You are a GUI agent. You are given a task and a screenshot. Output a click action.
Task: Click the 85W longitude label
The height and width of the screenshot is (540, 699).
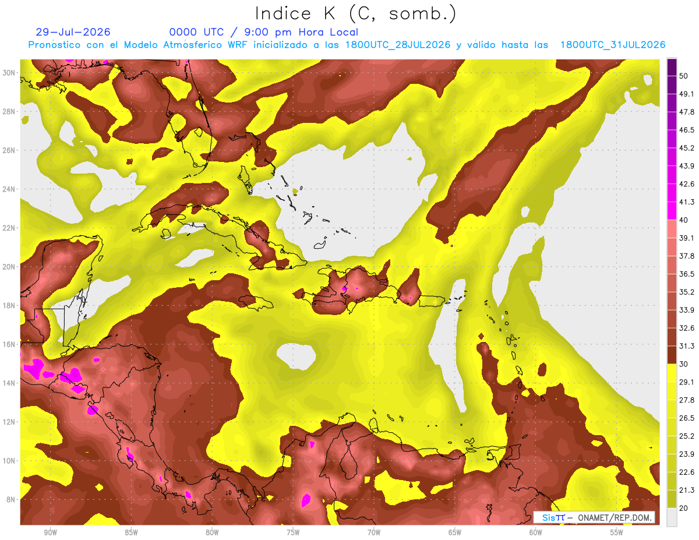tap(131, 532)
